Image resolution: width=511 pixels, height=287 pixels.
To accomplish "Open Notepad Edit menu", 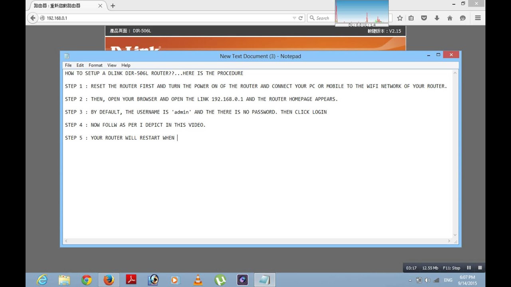I will [x=80, y=65].
